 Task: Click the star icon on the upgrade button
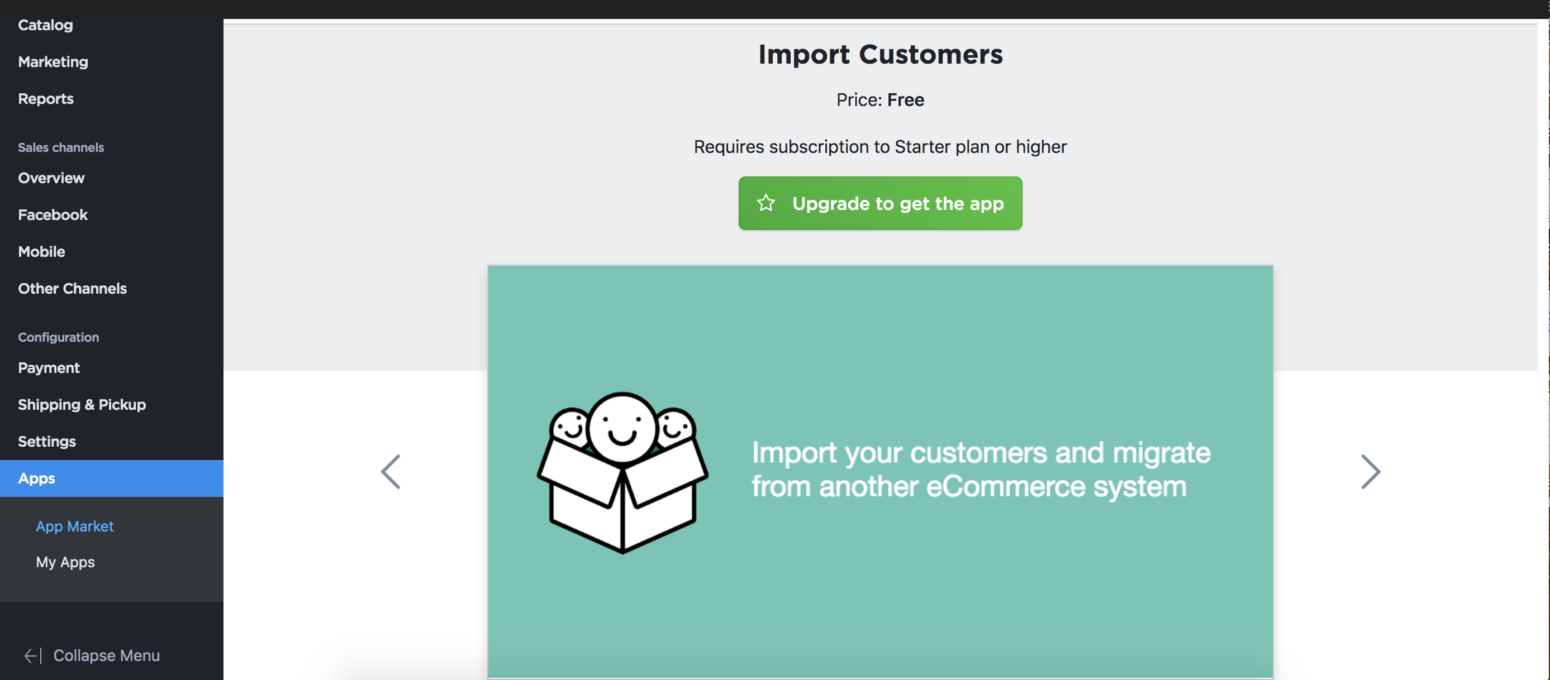pyautogui.click(x=766, y=203)
